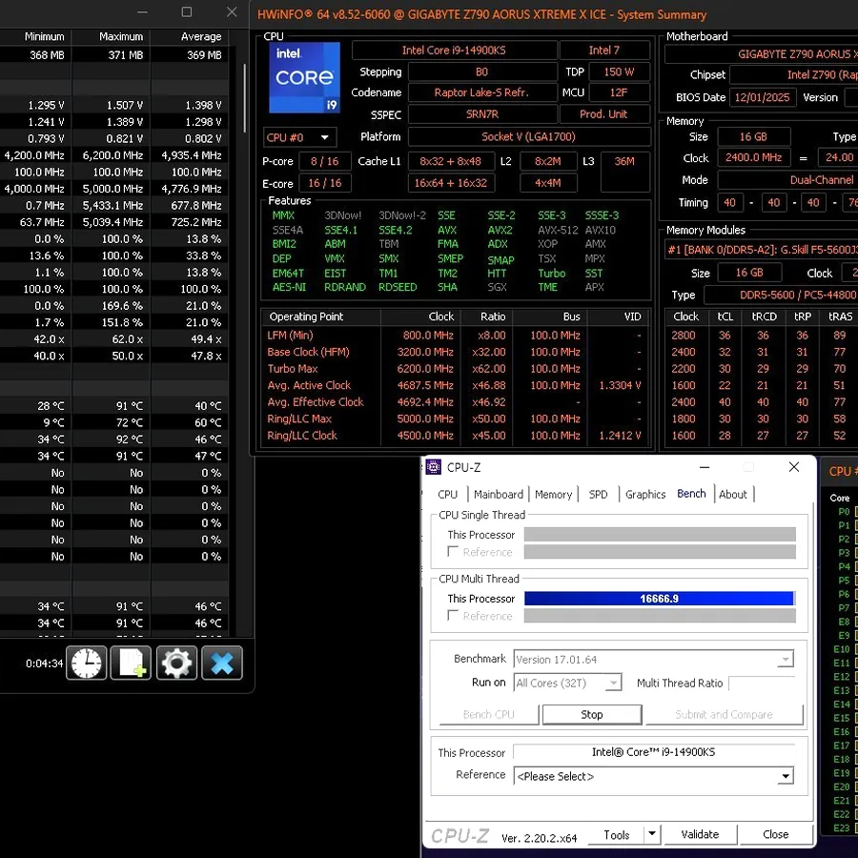Click the Validate button
Viewport: 858px width, 858px height.
(700, 834)
